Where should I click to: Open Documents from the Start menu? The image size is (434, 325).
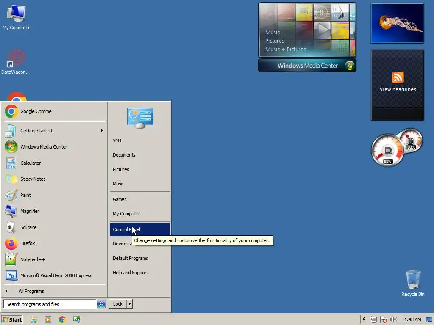140,155
